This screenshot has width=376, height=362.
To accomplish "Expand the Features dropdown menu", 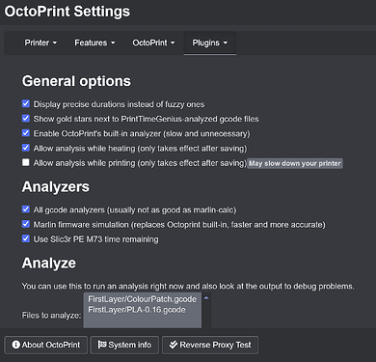I will pos(94,42).
